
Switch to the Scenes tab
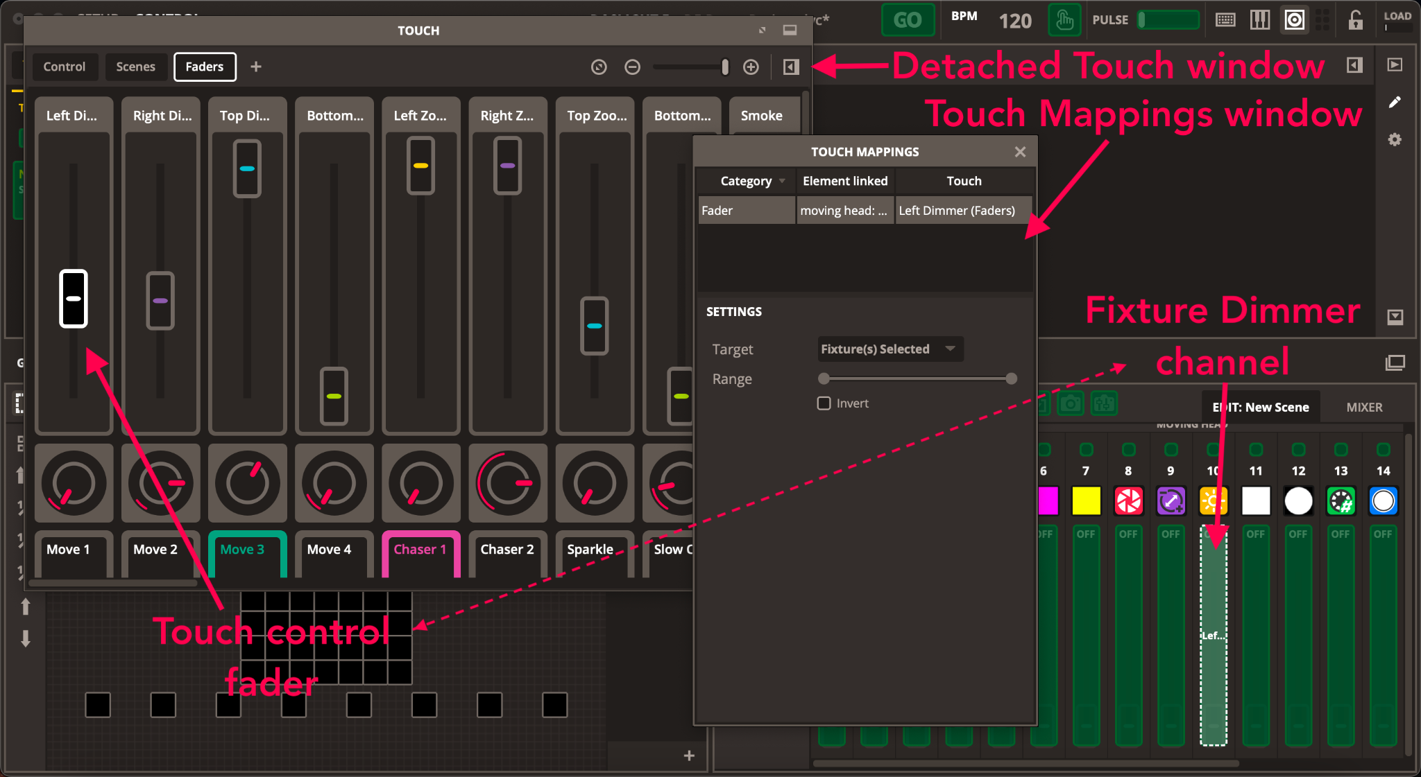click(x=135, y=67)
